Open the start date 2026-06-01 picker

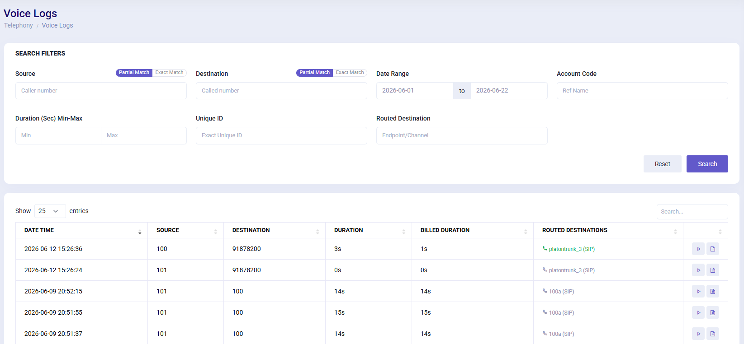pos(415,91)
